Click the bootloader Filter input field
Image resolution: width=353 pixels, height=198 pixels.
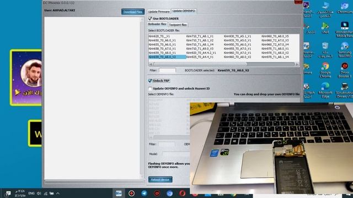[167, 70]
